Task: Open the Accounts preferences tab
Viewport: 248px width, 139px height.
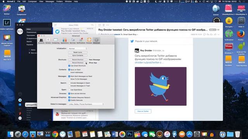Action: (x=41, y=41)
